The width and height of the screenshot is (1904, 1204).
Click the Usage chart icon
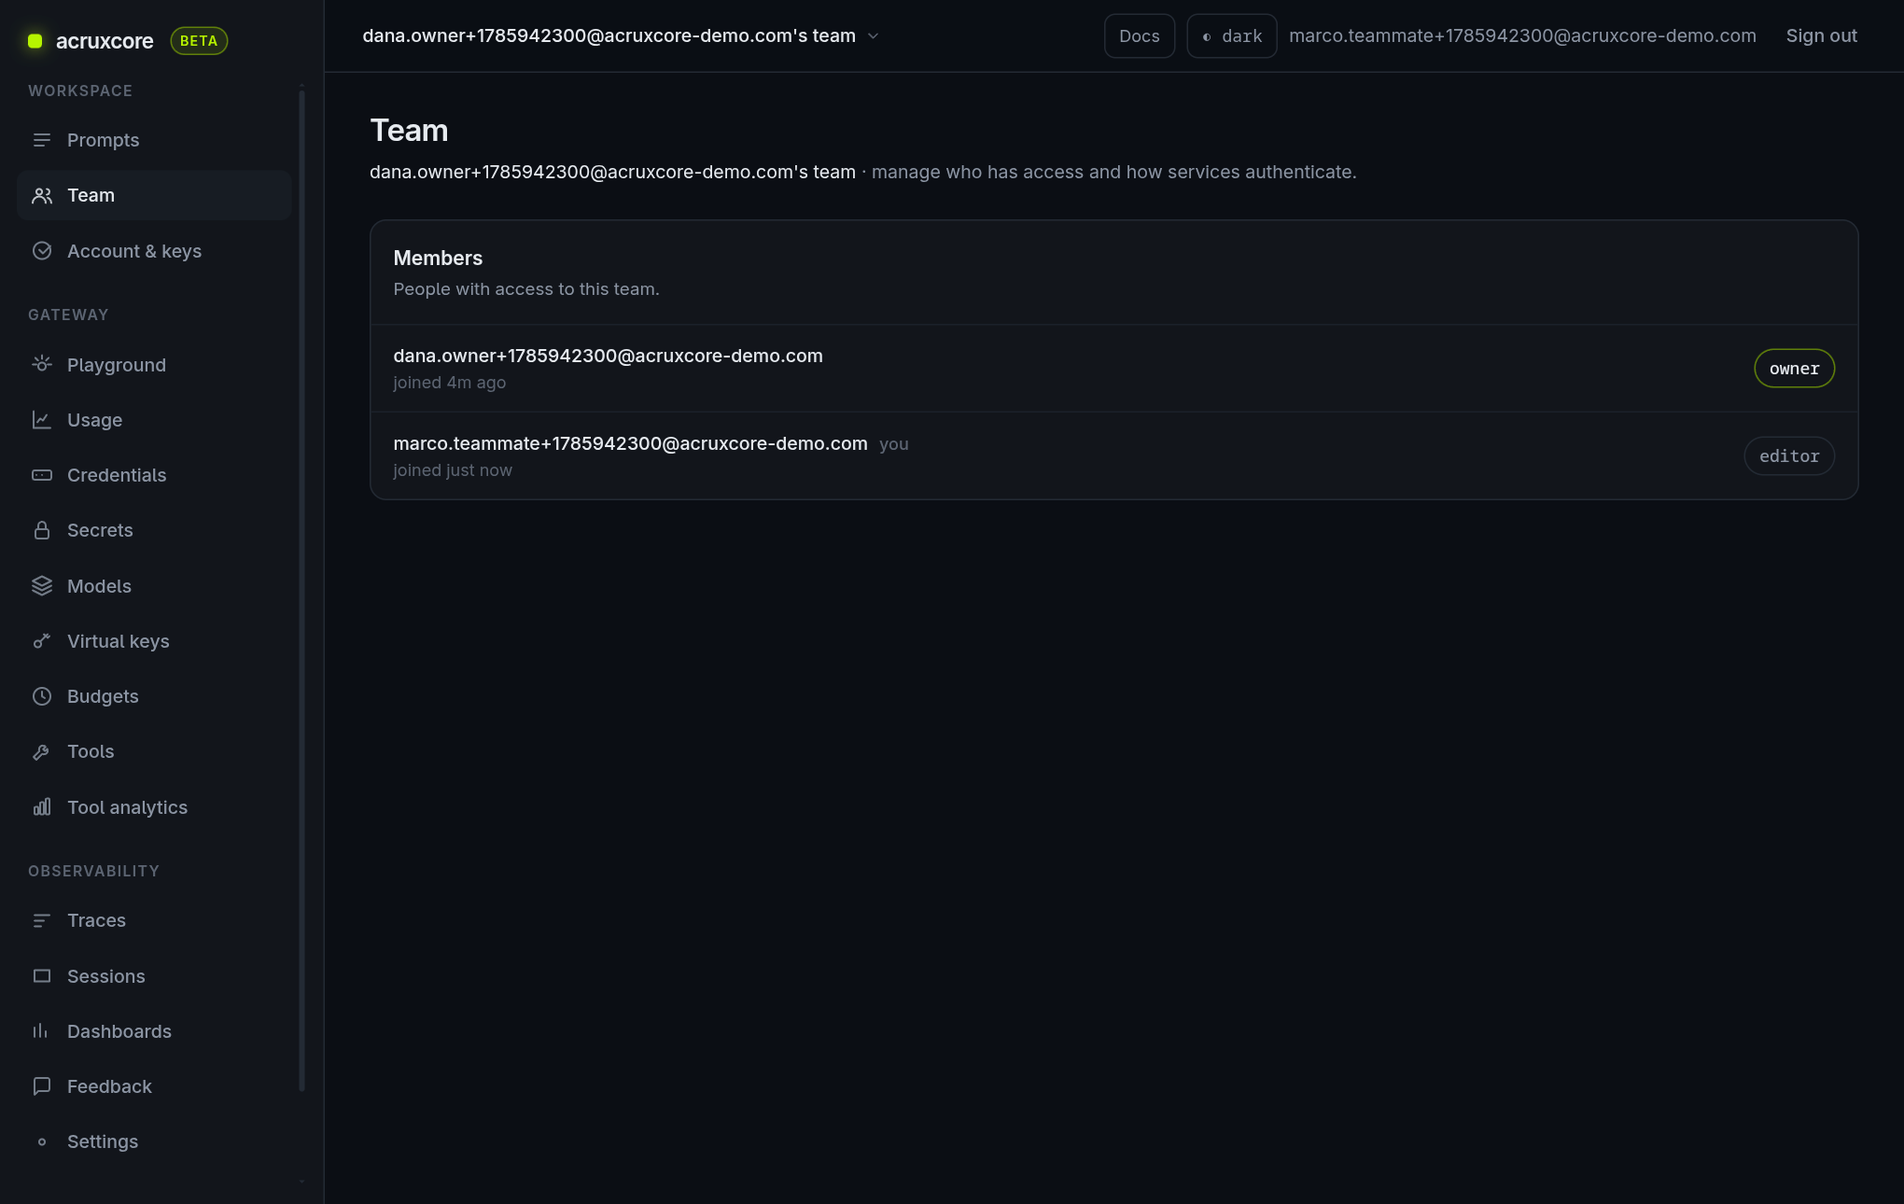(x=42, y=420)
